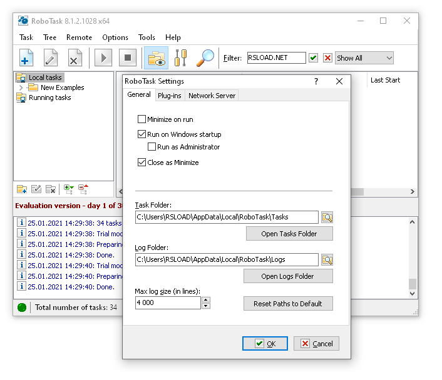
Task: Confirm settings with OK button
Action: coord(265,344)
